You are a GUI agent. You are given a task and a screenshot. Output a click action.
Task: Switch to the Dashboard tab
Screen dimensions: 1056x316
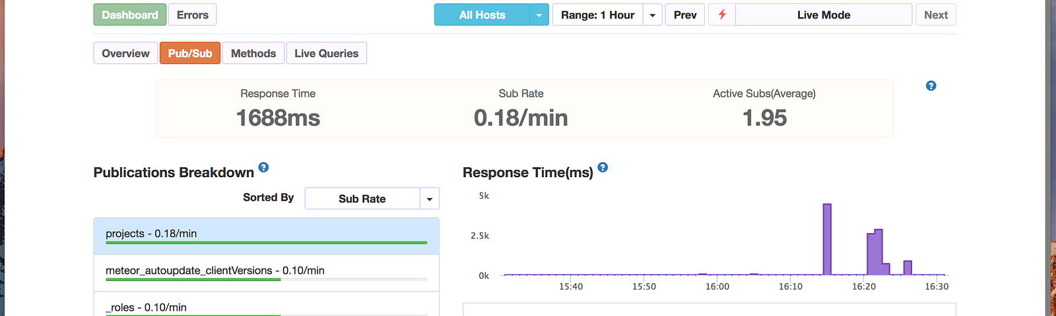130,14
